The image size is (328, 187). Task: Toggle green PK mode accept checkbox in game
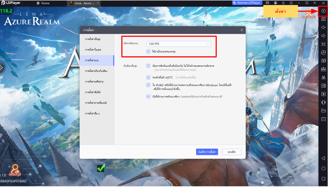tap(101, 168)
